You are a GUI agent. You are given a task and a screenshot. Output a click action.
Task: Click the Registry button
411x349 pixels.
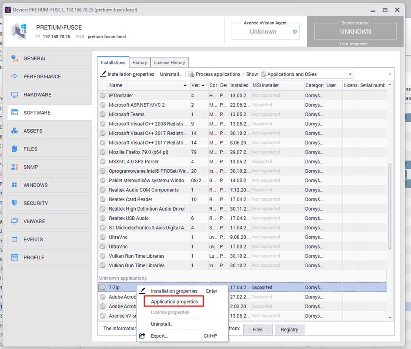[x=289, y=329]
